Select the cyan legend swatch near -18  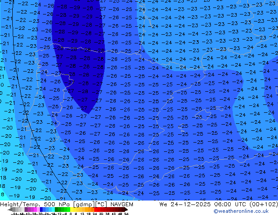(53, 210)
